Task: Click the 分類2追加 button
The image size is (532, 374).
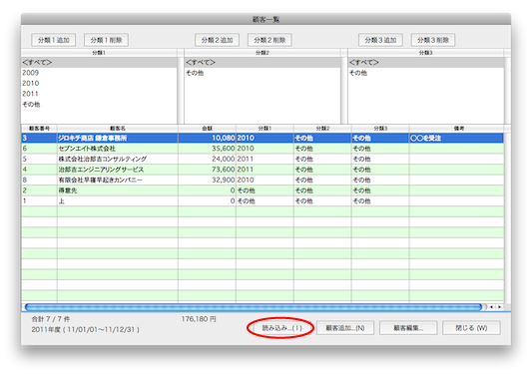Action: (217, 40)
